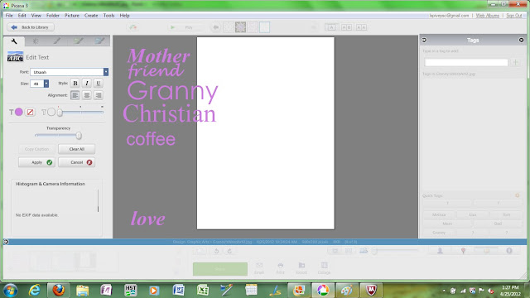Select the Christian text on canvas
The height and width of the screenshot is (298, 530).
tap(169, 114)
